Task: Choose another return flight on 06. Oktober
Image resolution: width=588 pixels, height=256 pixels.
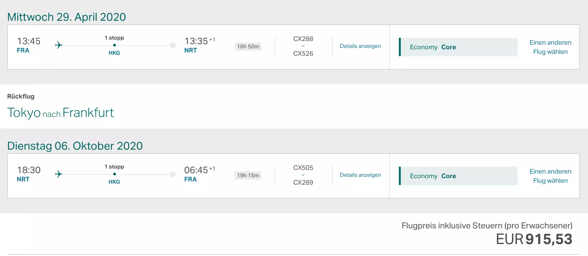Action: click(550, 176)
